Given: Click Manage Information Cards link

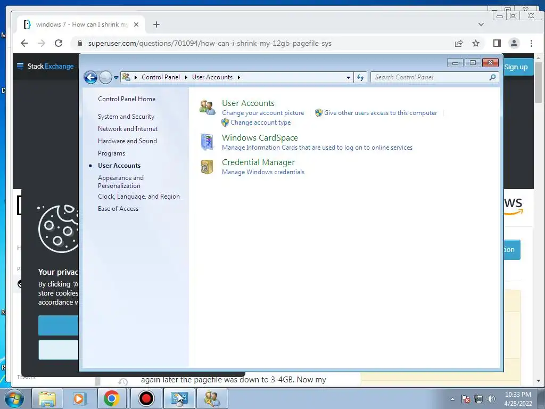Looking at the screenshot, I should point(317,148).
